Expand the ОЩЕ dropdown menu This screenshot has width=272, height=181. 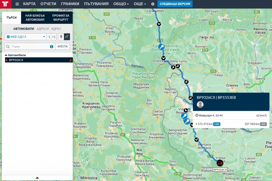[140, 4]
